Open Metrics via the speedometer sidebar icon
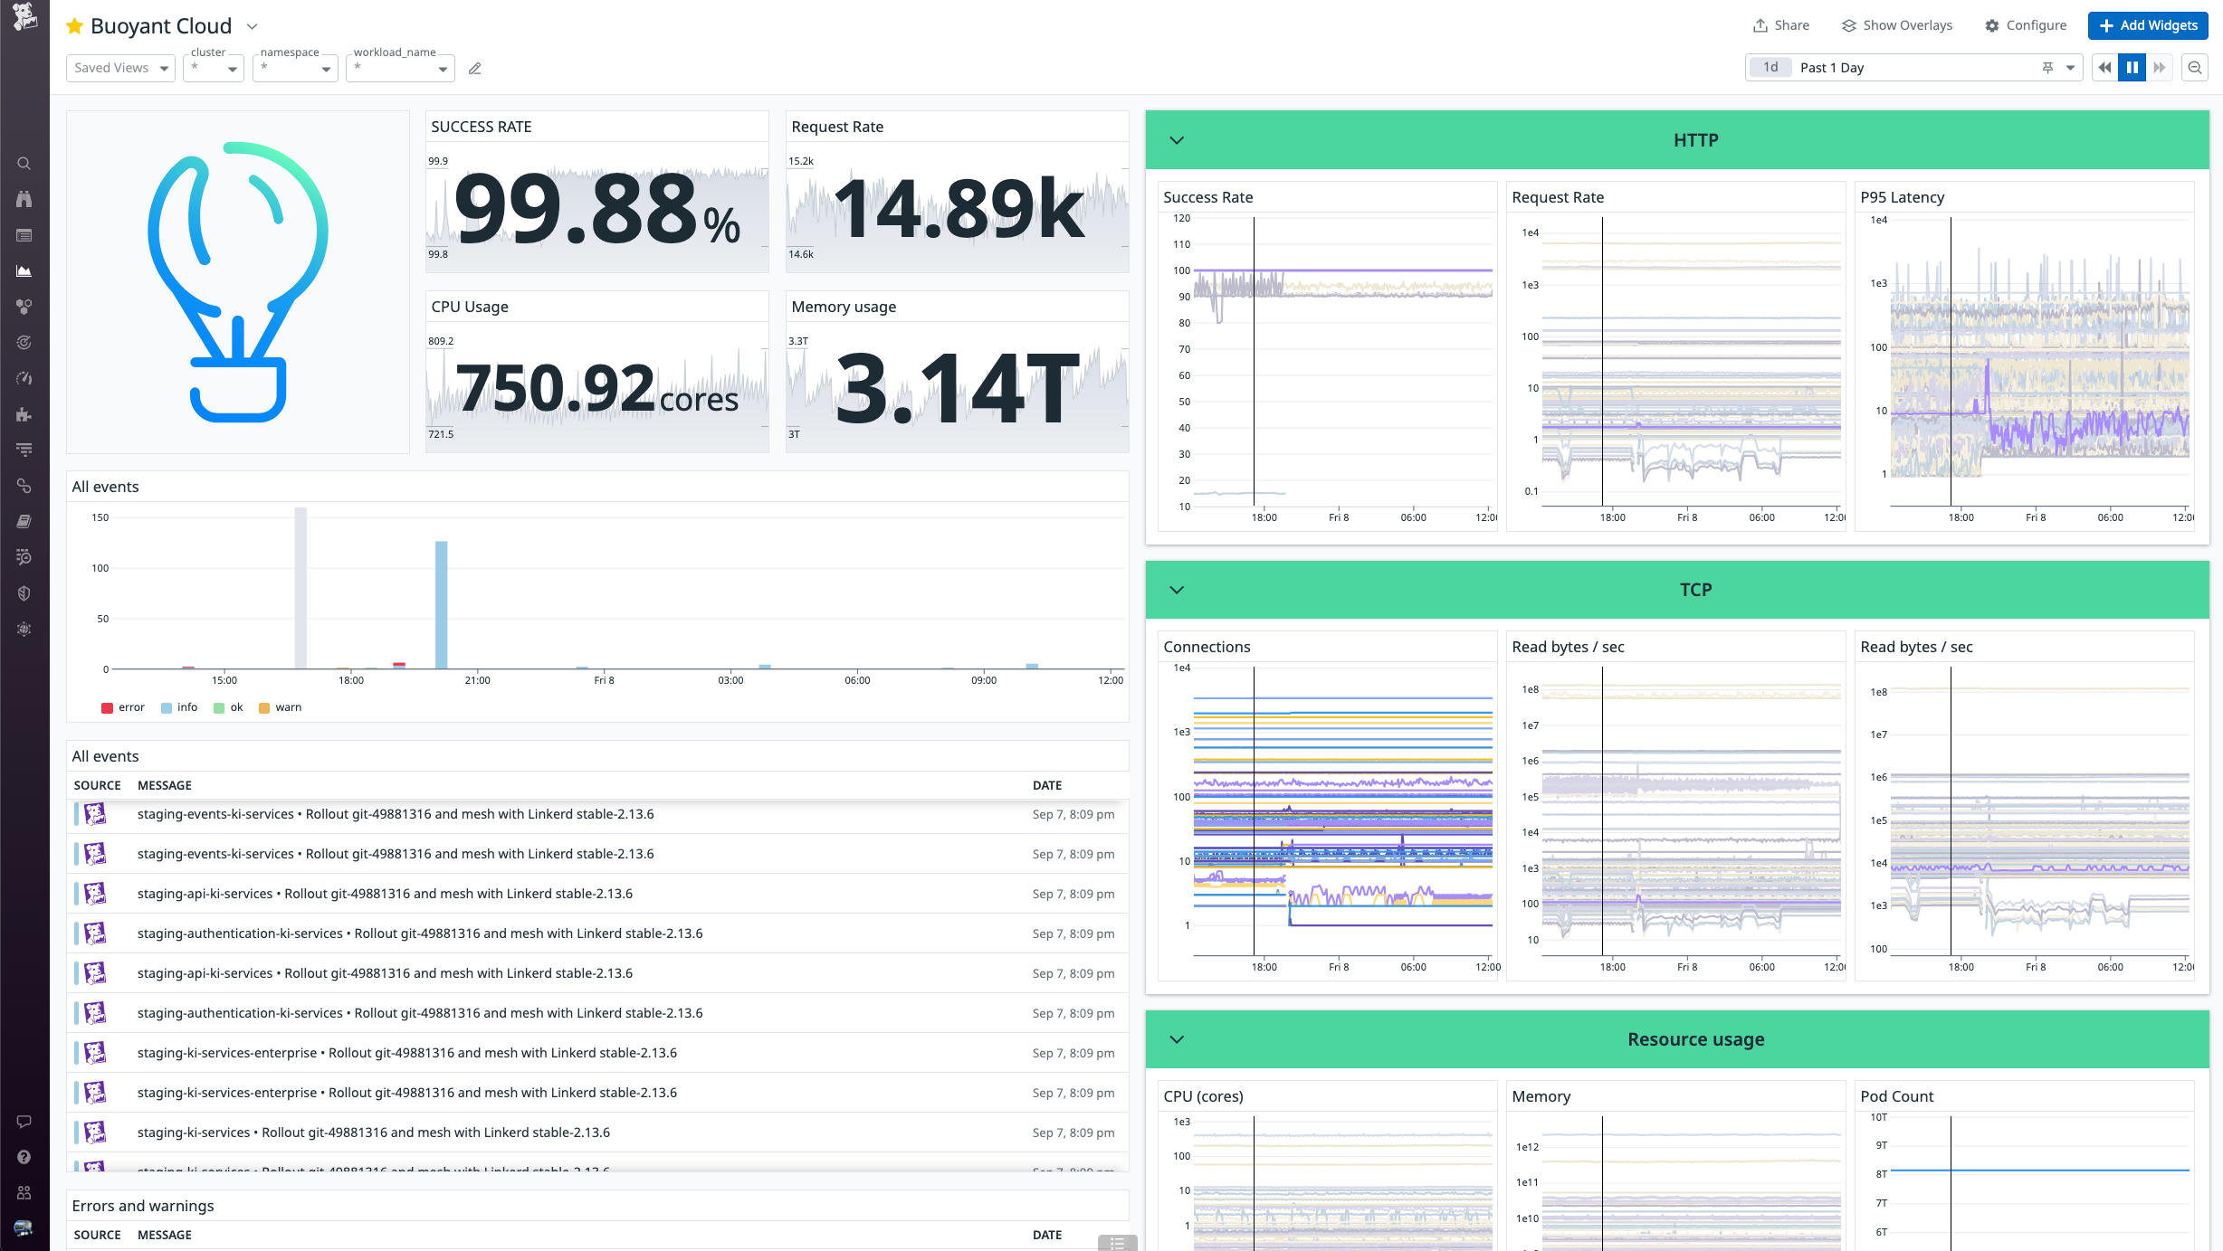This screenshot has width=2223, height=1251. point(24,378)
